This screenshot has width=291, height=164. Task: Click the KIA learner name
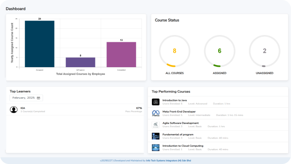tap(23, 108)
